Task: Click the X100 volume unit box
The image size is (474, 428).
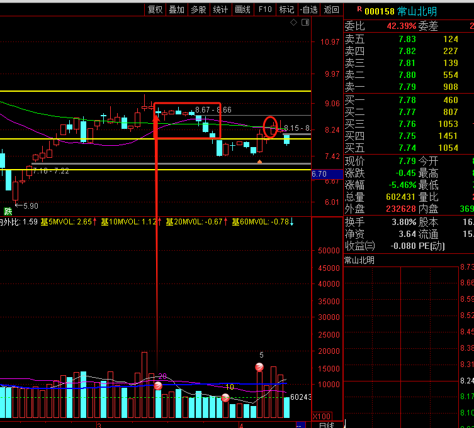Action: 322,416
